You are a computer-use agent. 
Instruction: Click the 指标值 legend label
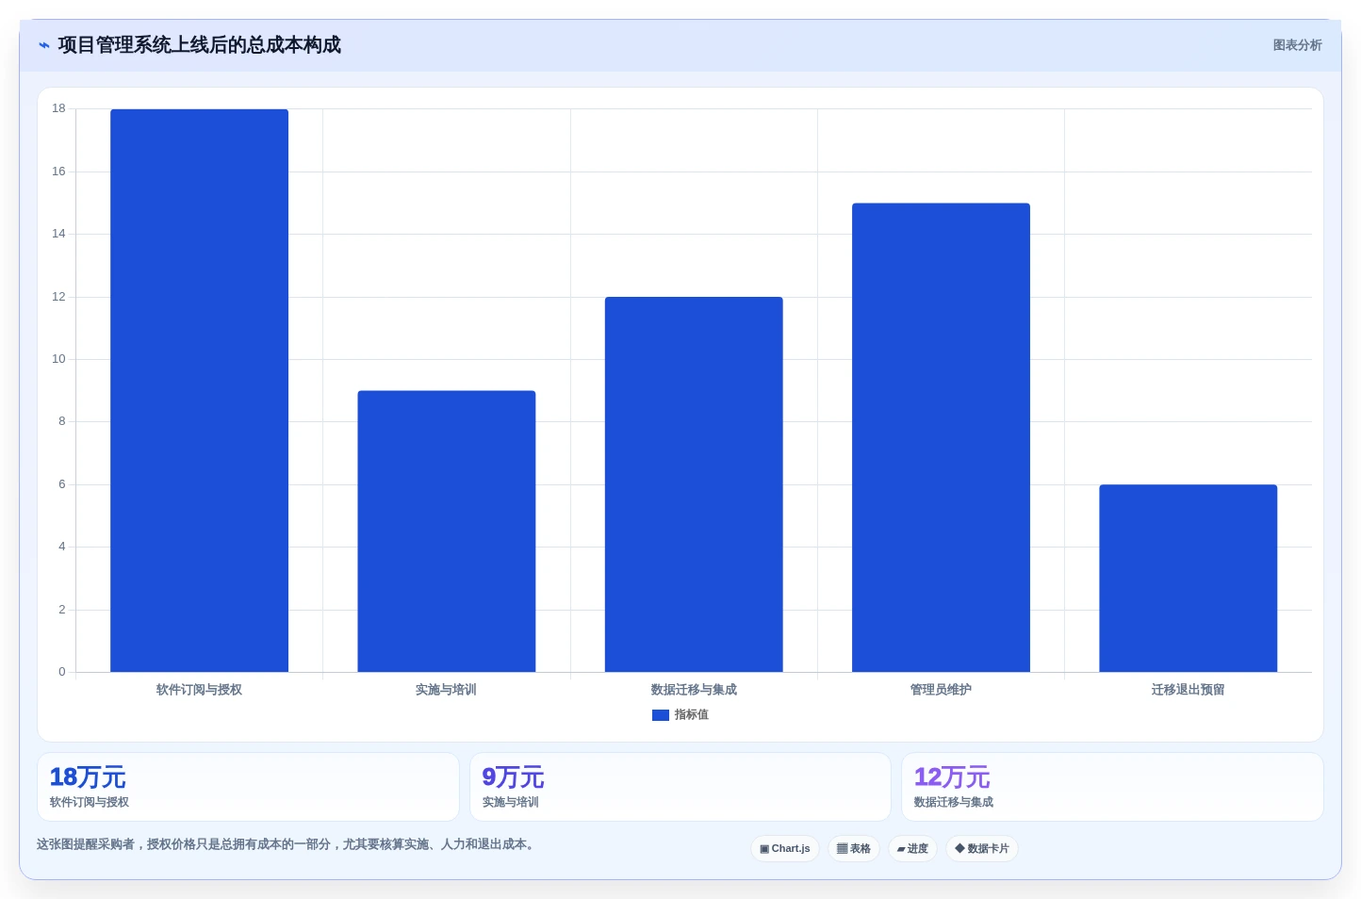tap(692, 715)
